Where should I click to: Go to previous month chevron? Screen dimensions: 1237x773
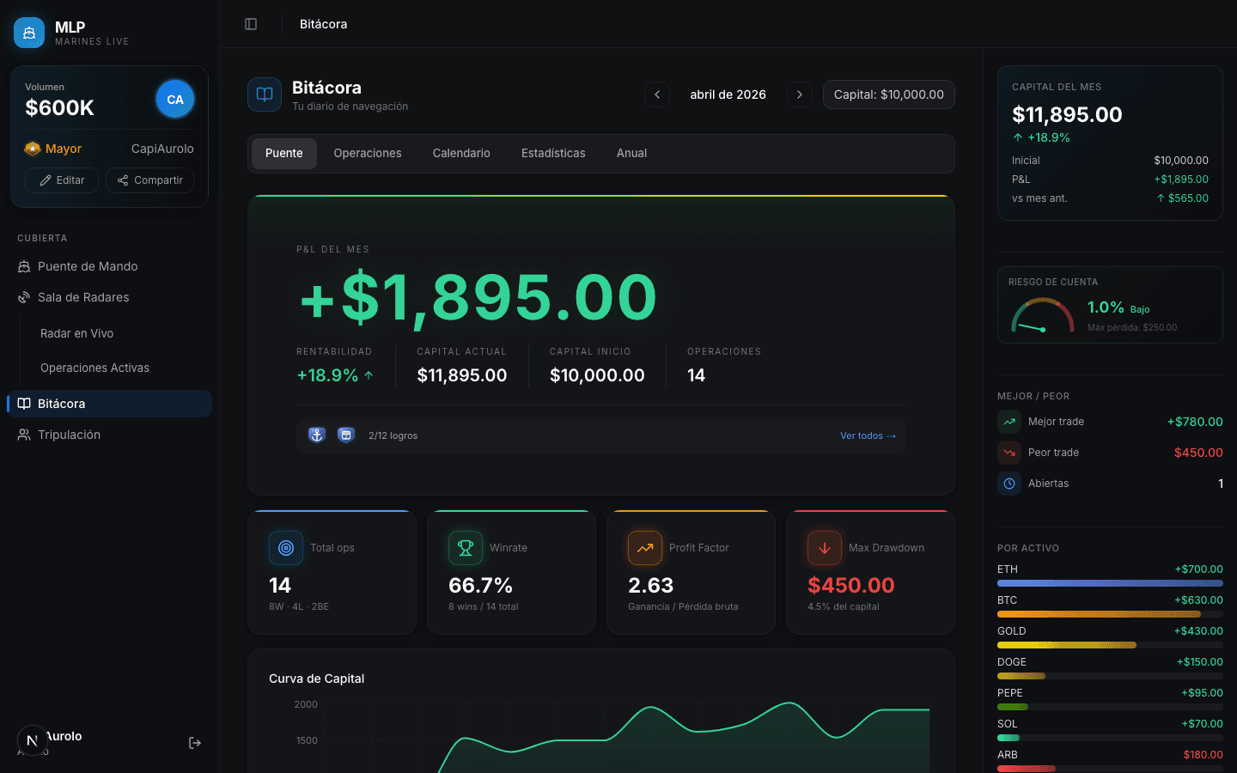[657, 94]
